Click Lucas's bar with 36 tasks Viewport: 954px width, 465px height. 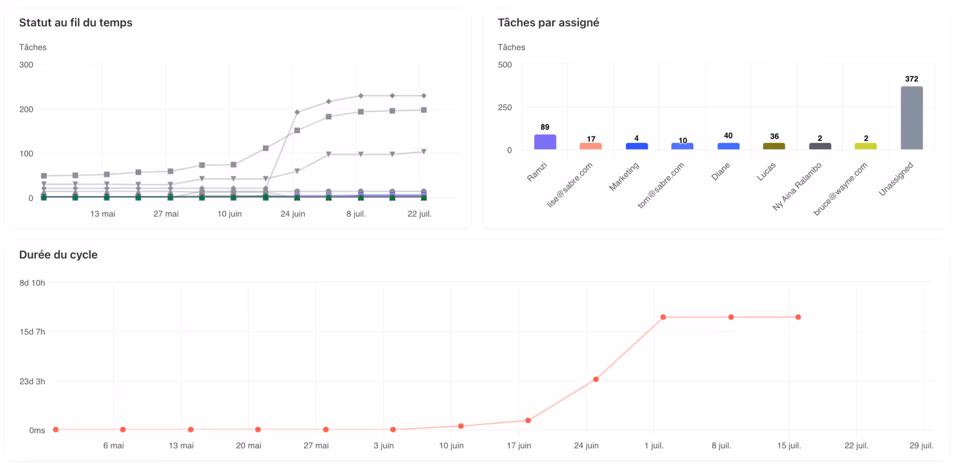[x=774, y=146]
